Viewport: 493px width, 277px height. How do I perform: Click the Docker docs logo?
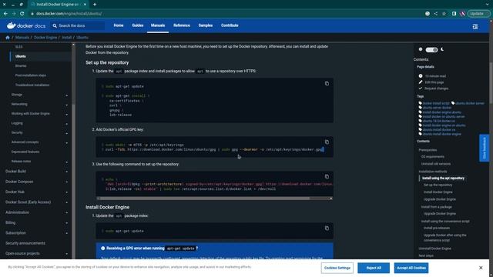[x=26, y=25]
